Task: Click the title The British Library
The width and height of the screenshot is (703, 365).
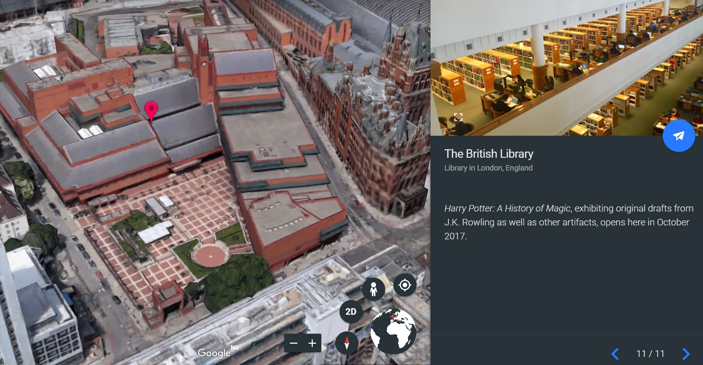Action: point(489,154)
